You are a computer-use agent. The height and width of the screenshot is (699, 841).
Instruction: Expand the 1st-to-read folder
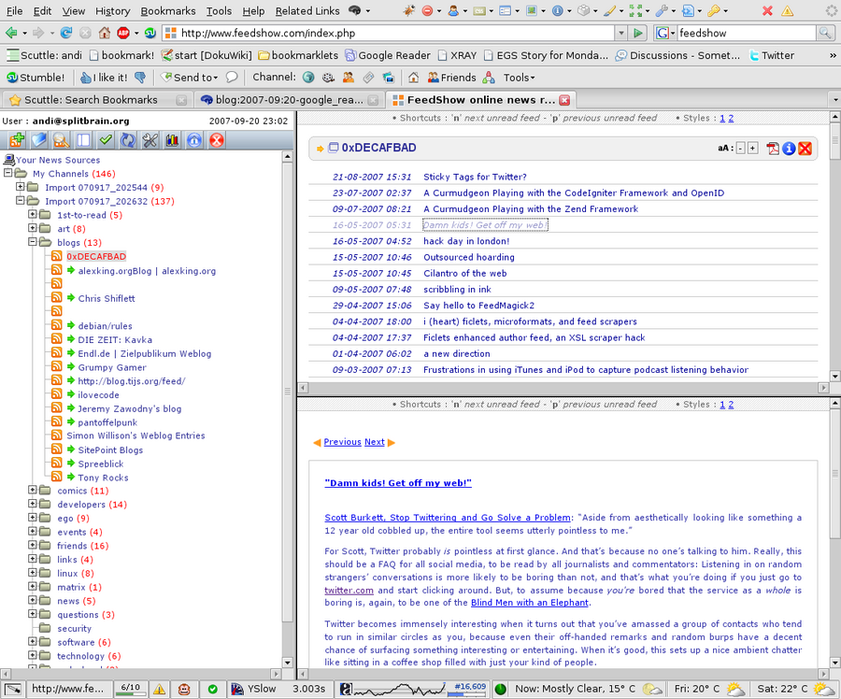[x=32, y=214]
